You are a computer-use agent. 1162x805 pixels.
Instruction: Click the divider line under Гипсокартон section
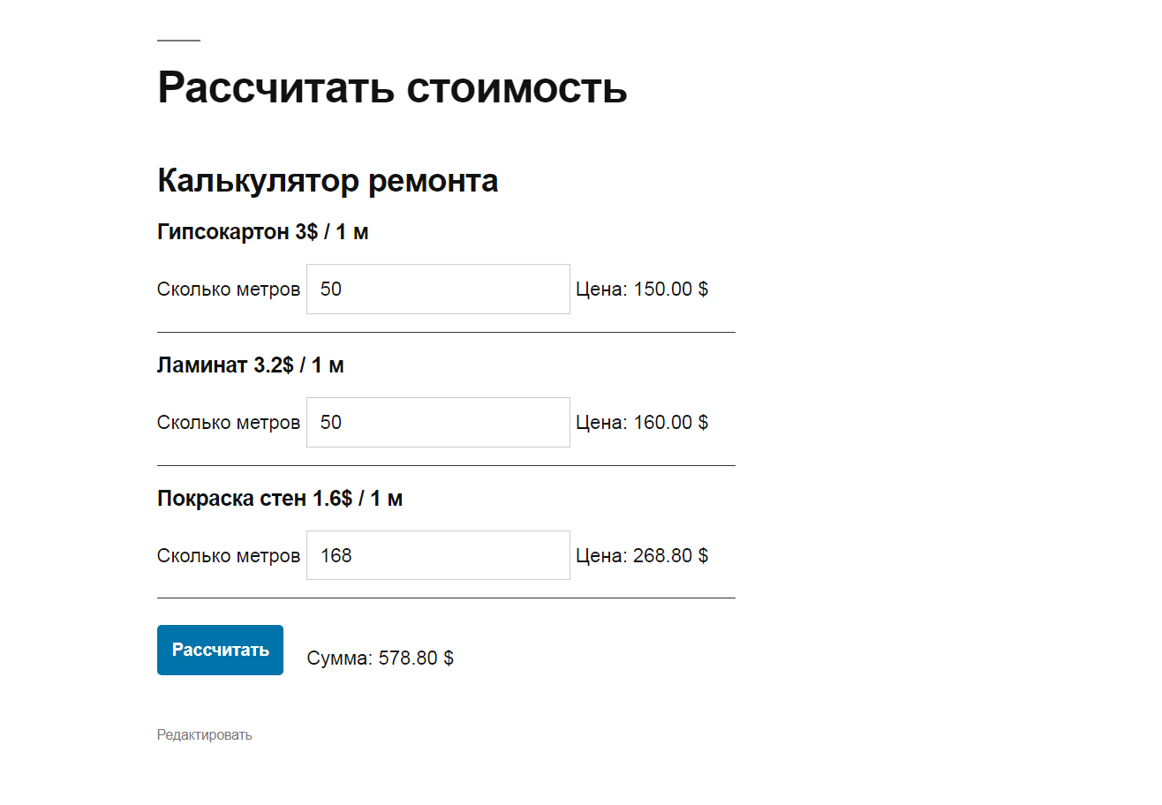point(446,333)
